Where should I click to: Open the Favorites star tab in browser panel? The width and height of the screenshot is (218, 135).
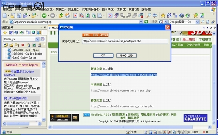(5, 33)
